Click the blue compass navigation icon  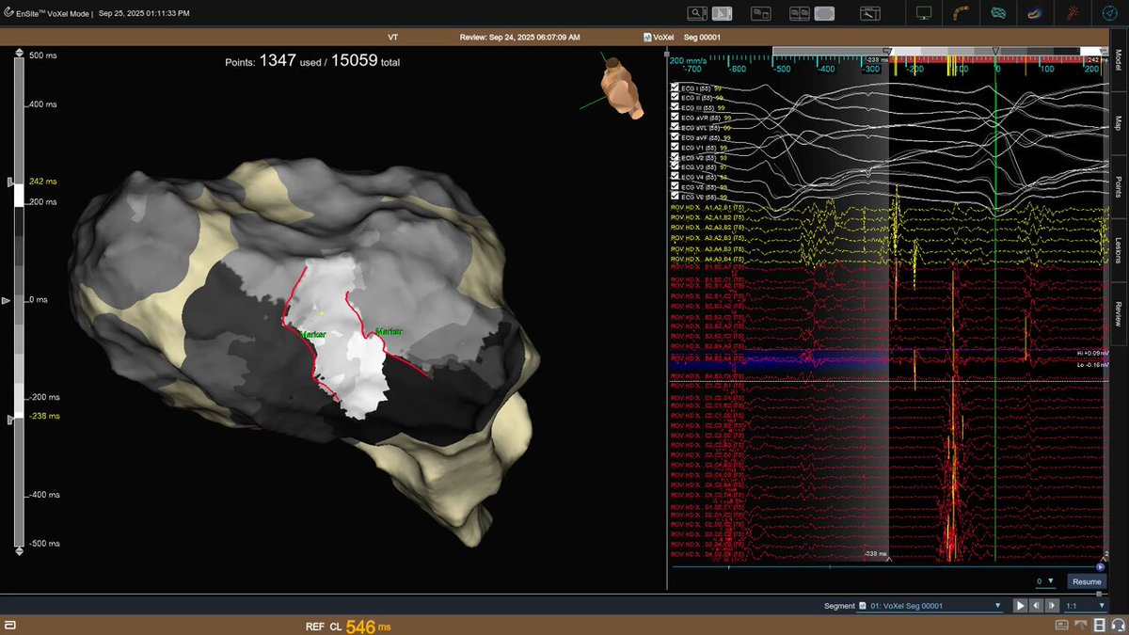(1110, 13)
